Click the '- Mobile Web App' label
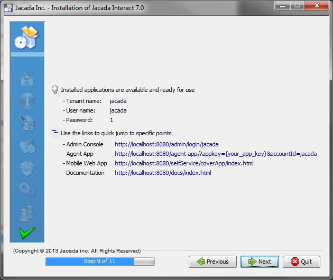333x280 pixels. 85,163
